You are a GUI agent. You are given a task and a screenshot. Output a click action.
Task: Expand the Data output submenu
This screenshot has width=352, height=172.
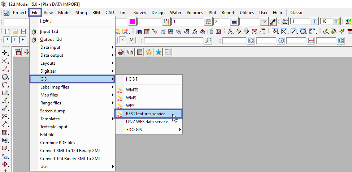coord(72,55)
